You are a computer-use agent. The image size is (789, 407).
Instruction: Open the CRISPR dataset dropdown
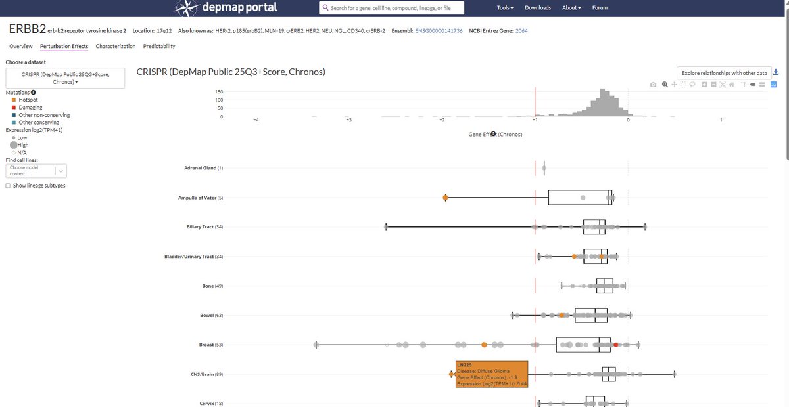[65, 78]
